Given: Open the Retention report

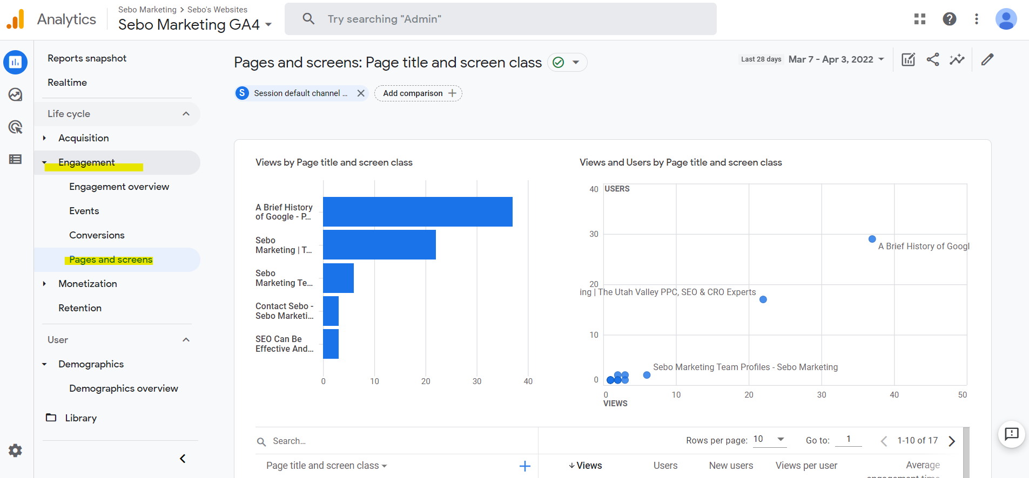Looking at the screenshot, I should tap(80, 308).
